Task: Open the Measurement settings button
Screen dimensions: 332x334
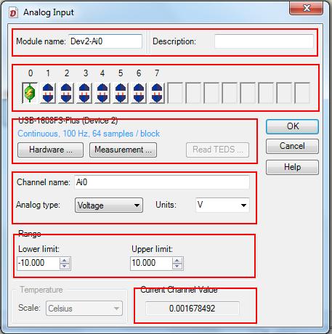Action: [123, 150]
